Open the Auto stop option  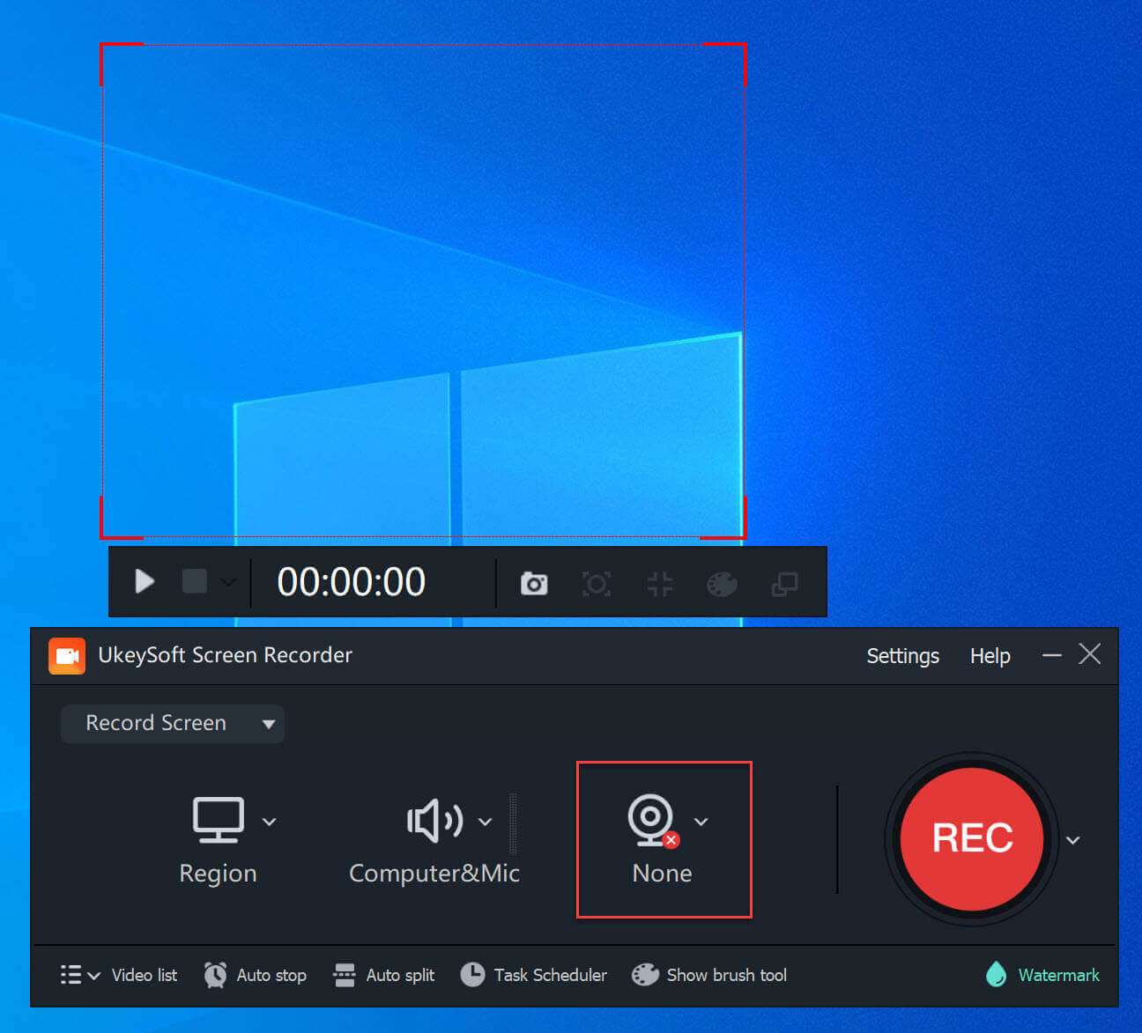[271, 975]
